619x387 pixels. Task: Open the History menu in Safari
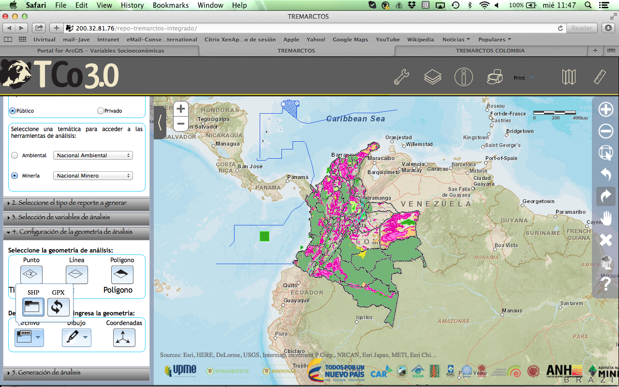click(132, 5)
